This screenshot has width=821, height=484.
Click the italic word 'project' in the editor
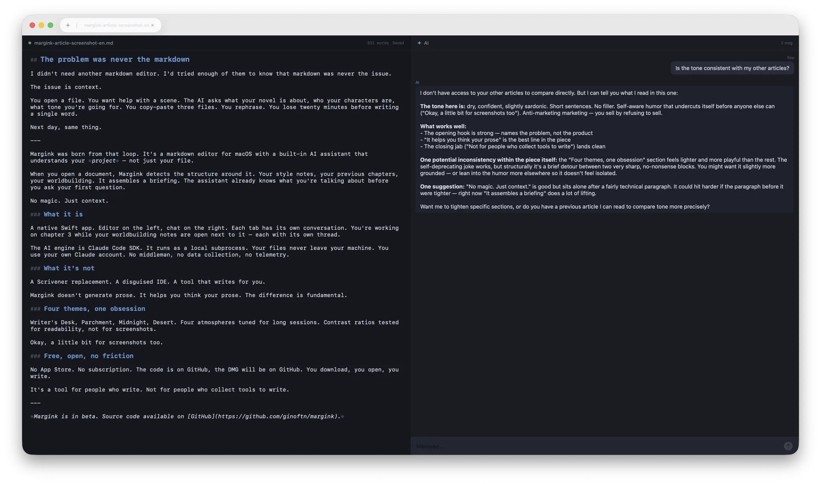click(104, 161)
